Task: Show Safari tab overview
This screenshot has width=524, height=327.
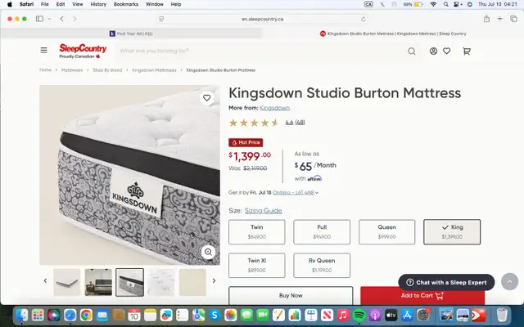Action: coord(513,19)
